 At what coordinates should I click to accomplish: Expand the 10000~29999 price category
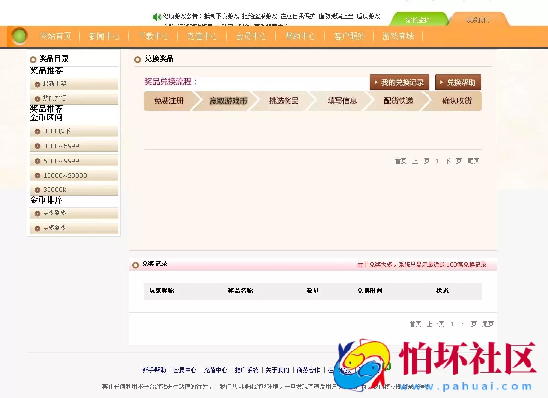(x=73, y=175)
